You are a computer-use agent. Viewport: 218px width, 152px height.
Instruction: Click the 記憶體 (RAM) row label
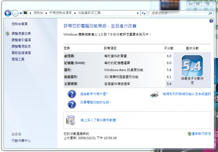(75, 63)
